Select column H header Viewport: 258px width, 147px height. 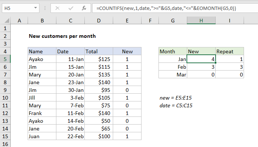201,21
